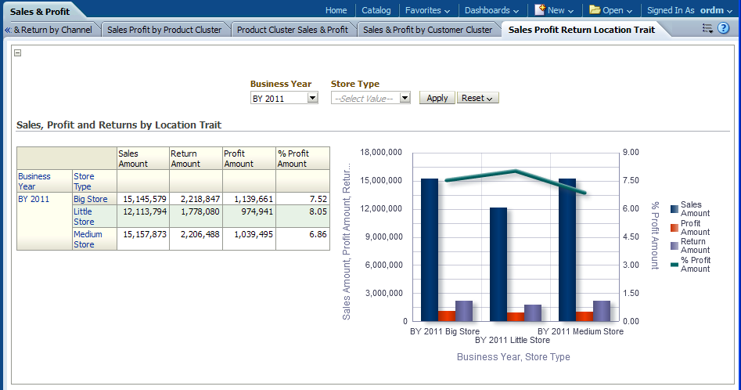
Task: Open the Favorites menu
Action: [427, 10]
